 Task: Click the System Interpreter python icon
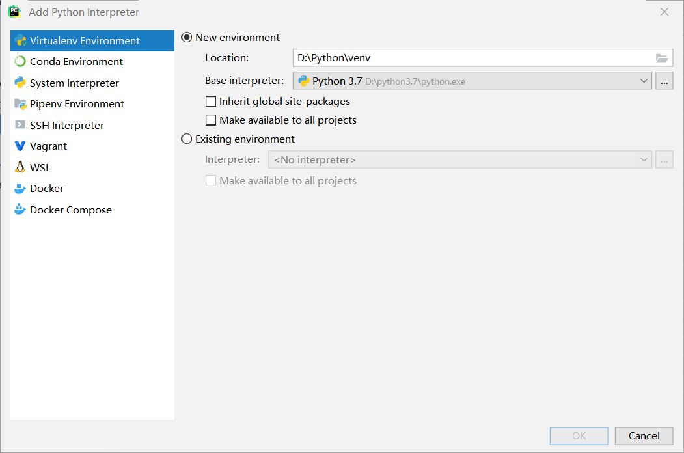click(x=20, y=83)
